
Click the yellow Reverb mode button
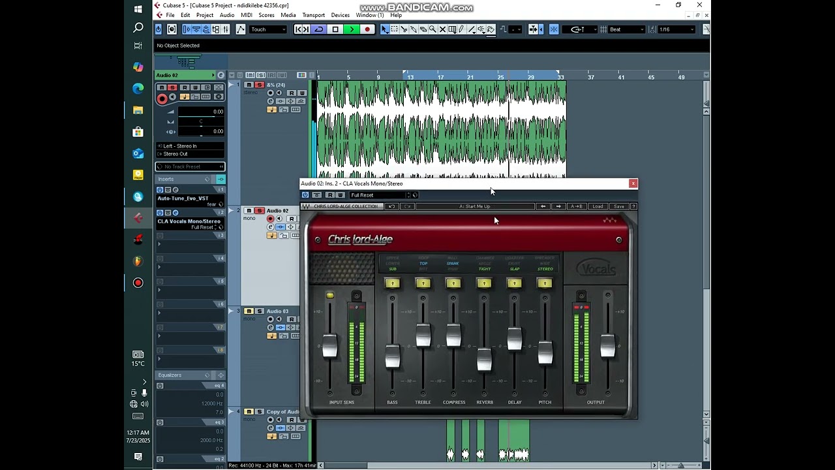point(484,283)
